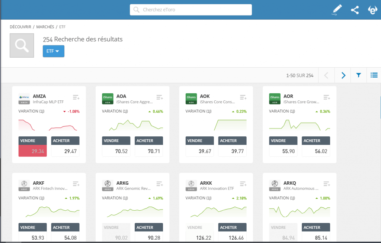Click VENDRE for AOK at 39.67
Image resolution: width=381 pixels, height=243 pixels.
(200, 146)
